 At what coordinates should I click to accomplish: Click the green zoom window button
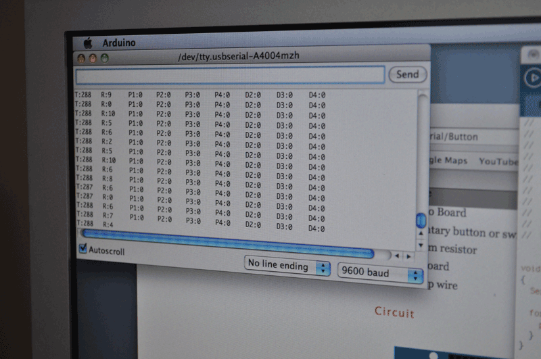tap(105, 58)
